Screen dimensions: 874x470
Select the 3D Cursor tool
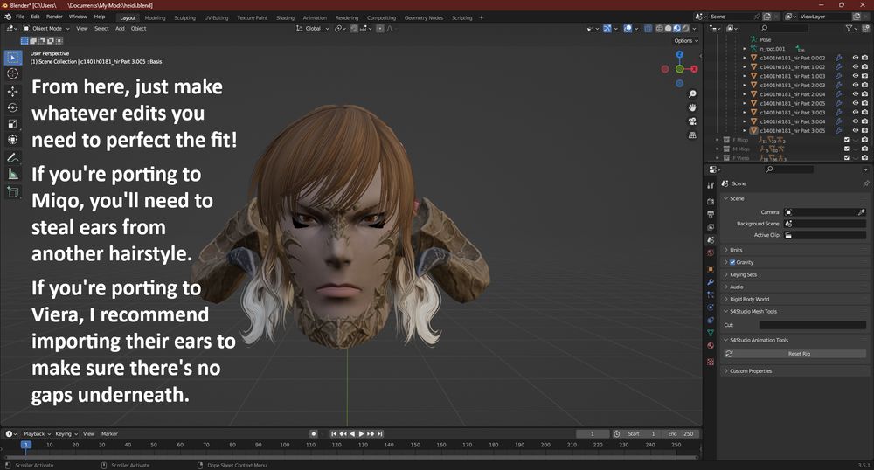coord(13,73)
